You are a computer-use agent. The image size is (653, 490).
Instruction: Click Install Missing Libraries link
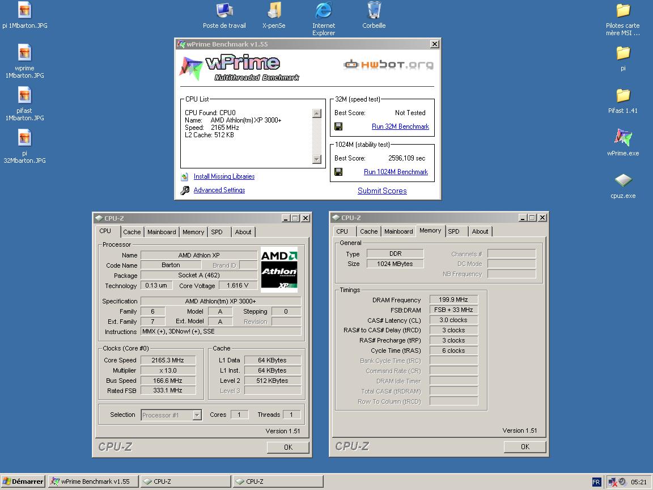click(x=224, y=177)
